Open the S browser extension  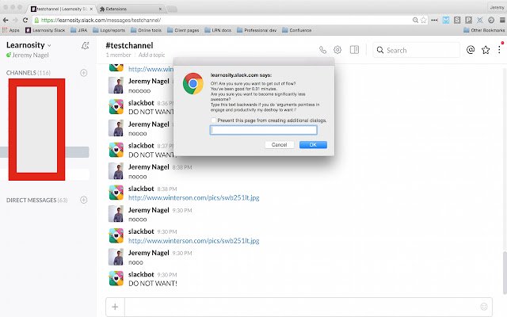[x=457, y=20]
